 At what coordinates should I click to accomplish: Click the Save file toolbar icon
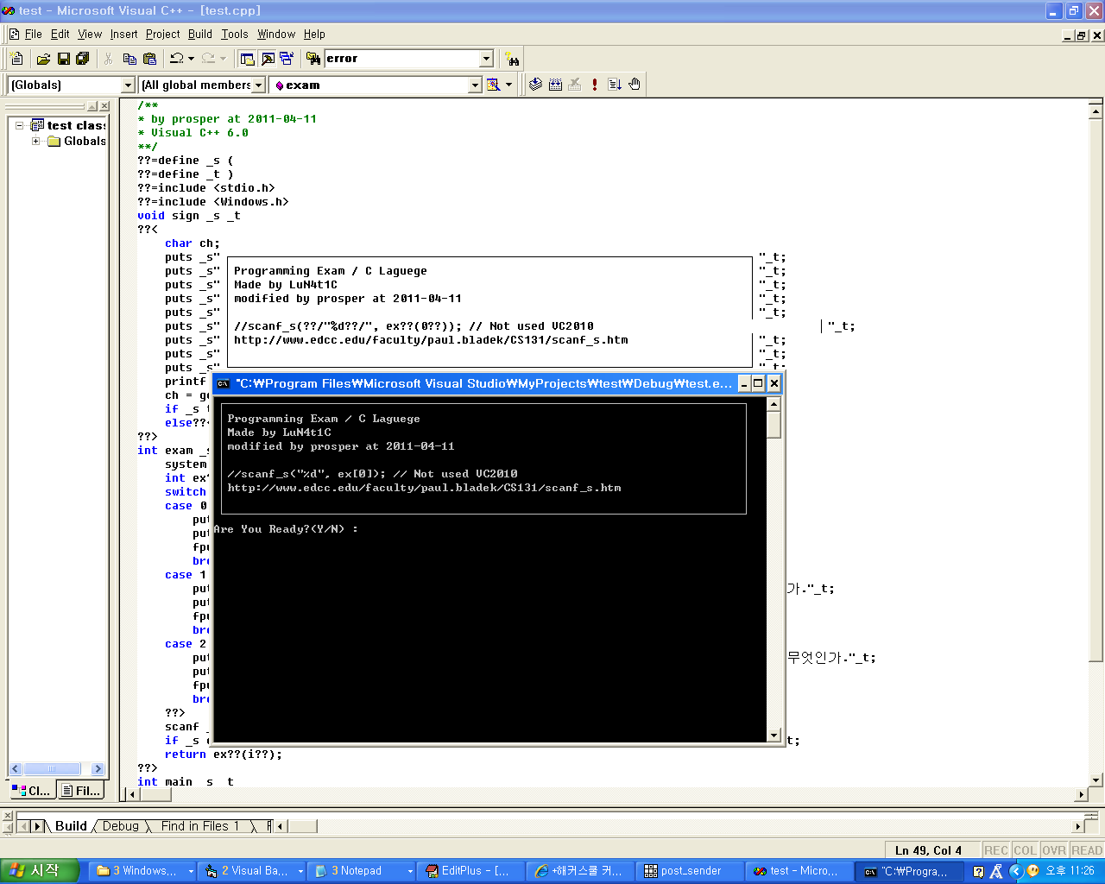(63, 59)
